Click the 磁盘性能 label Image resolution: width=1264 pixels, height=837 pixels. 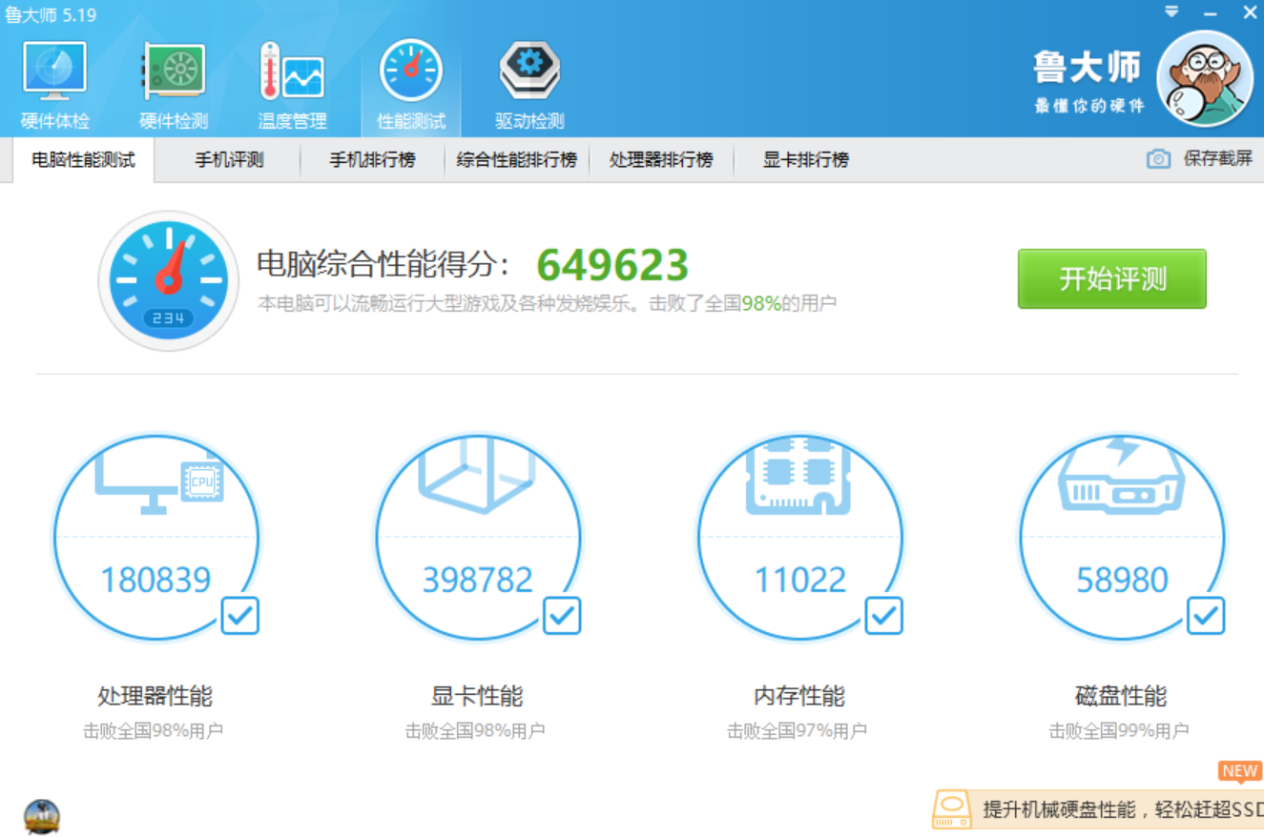(x=1121, y=696)
